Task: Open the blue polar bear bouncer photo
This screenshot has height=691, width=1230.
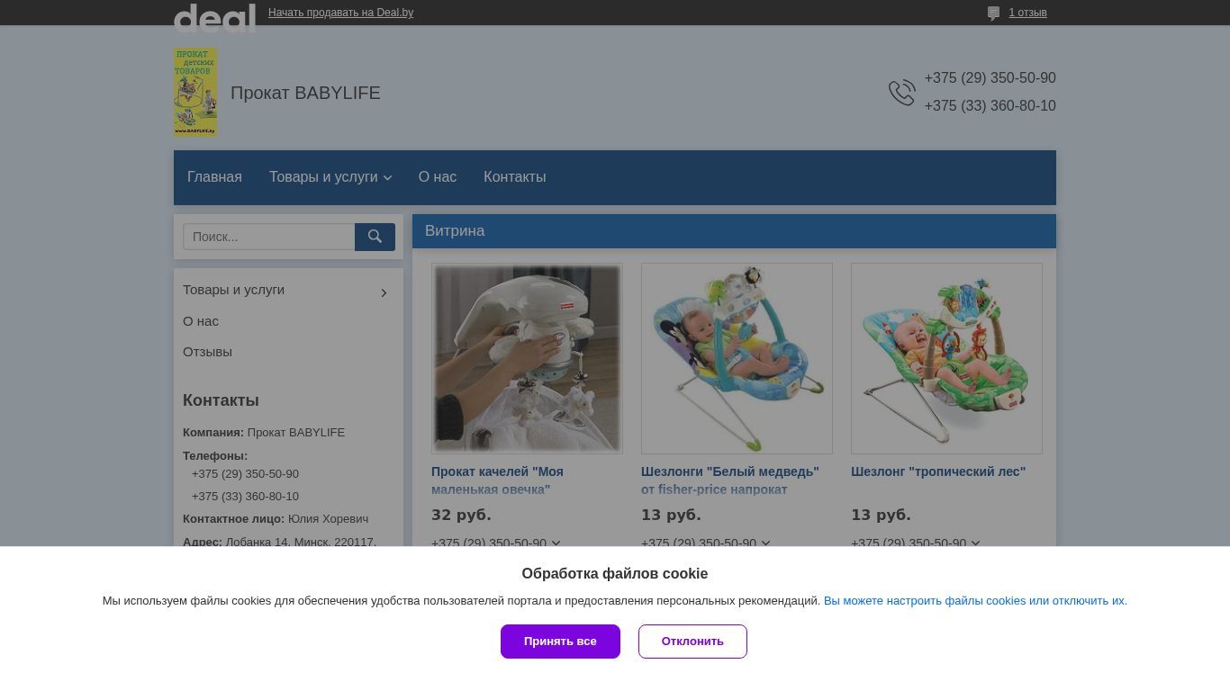Action: 737,358
